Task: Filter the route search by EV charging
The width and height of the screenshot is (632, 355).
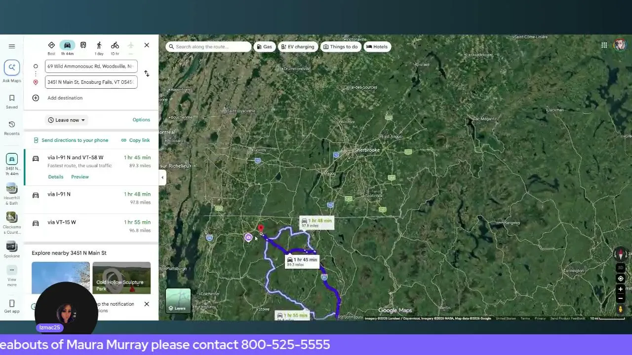Action: tap(297, 47)
